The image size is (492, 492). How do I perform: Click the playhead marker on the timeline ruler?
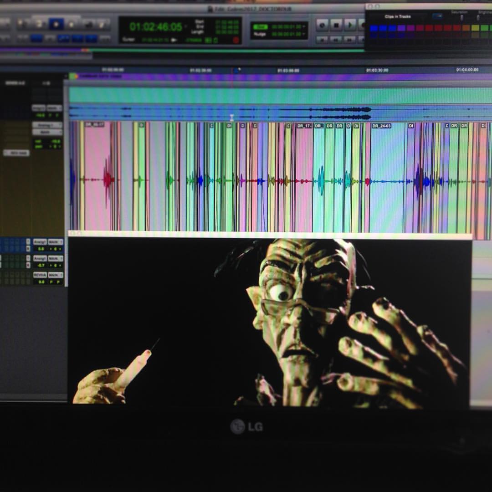(237, 70)
